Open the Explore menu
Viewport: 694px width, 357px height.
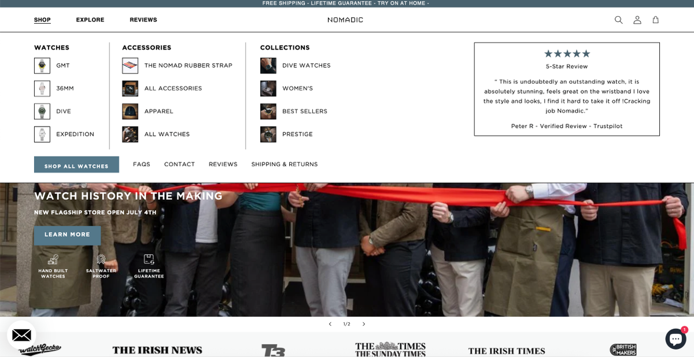(90, 20)
